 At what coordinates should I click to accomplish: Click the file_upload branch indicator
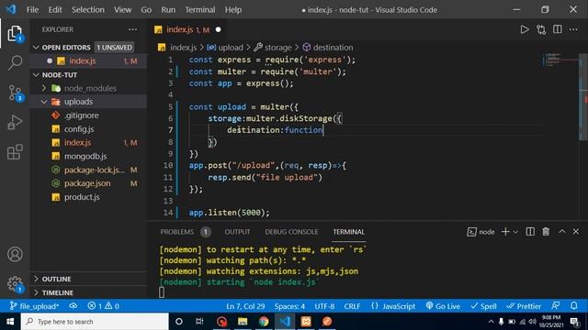[34, 306]
